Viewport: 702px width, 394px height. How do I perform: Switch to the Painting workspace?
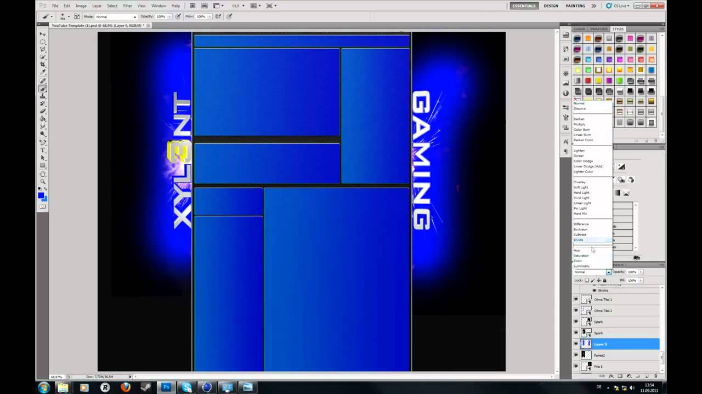tap(575, 5)
